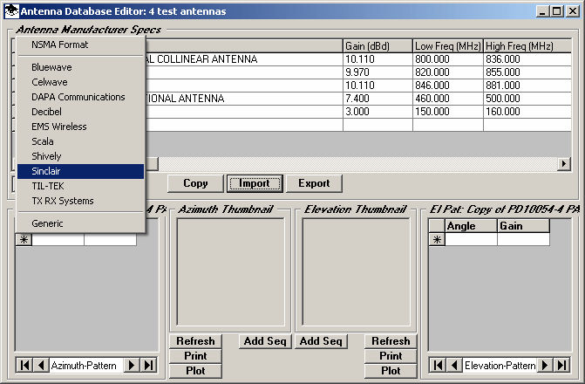Click the Gain column header in elevation table
This screenshot has height=384, width=585.
pyautogui.click(x=523, y=226)
